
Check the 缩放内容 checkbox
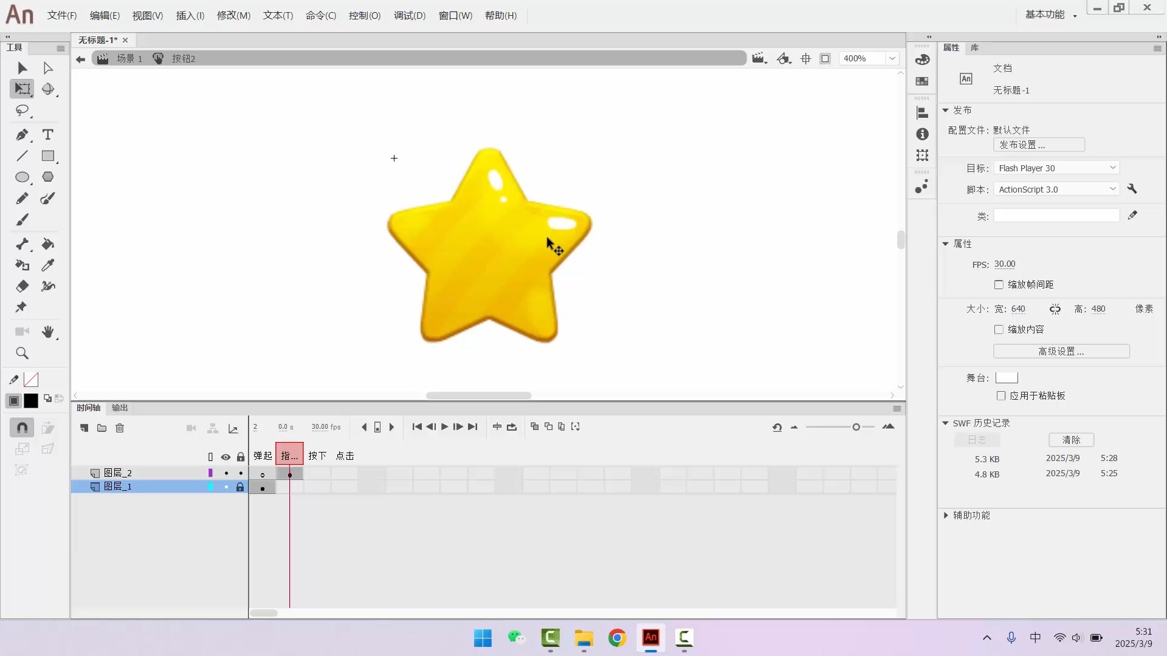[x=999, y=330]
